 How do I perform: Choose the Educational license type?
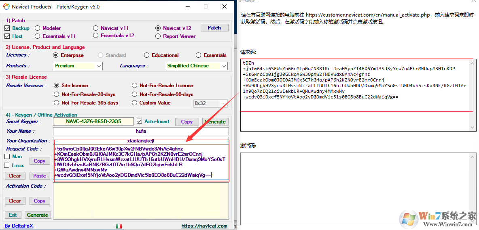(146, 55)
